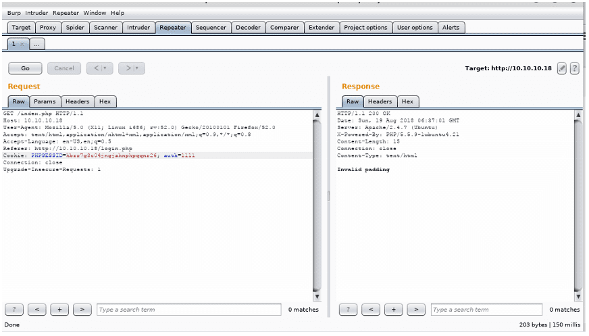This screenshot has width=589, height=336.
Task: Open the history forward dropdown arrow
Action: coord(136,68)
